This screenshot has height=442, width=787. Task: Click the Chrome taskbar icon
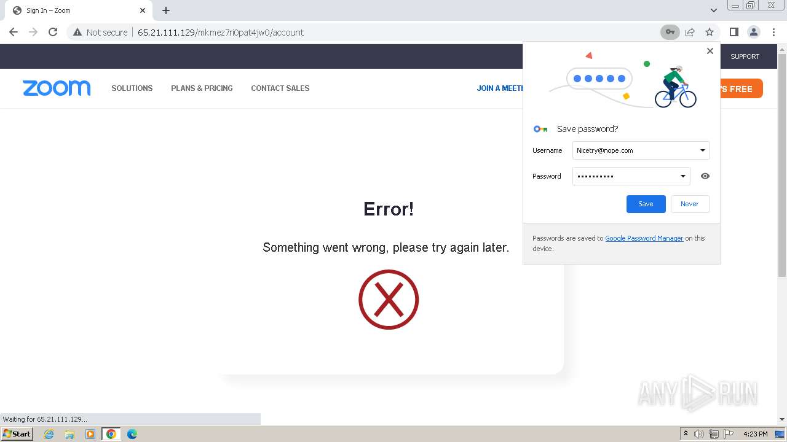tap(111, 434)
